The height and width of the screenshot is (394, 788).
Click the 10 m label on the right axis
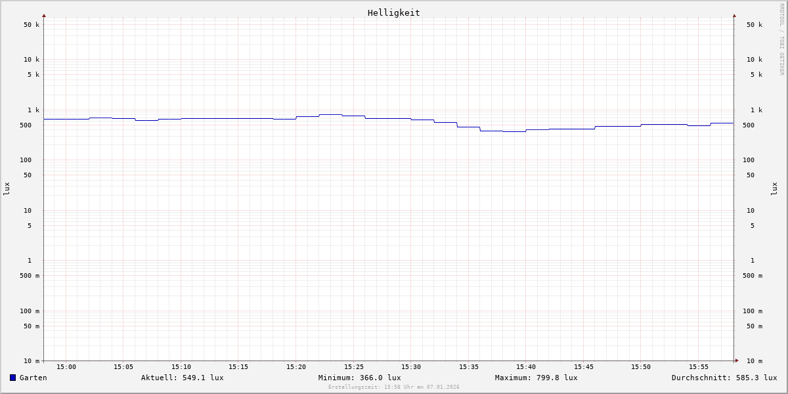point(754,361)
